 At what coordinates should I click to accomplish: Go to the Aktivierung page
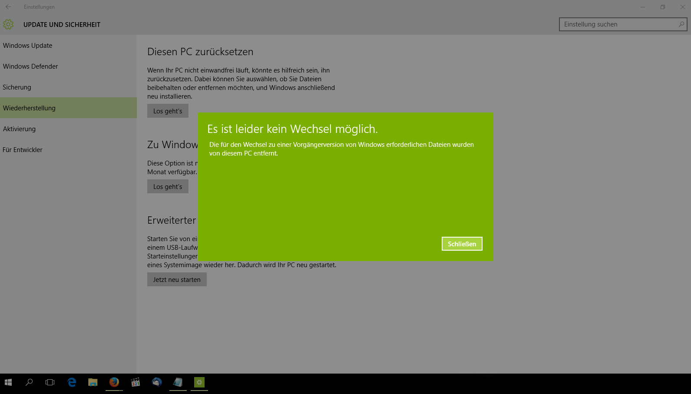[68, 129]
